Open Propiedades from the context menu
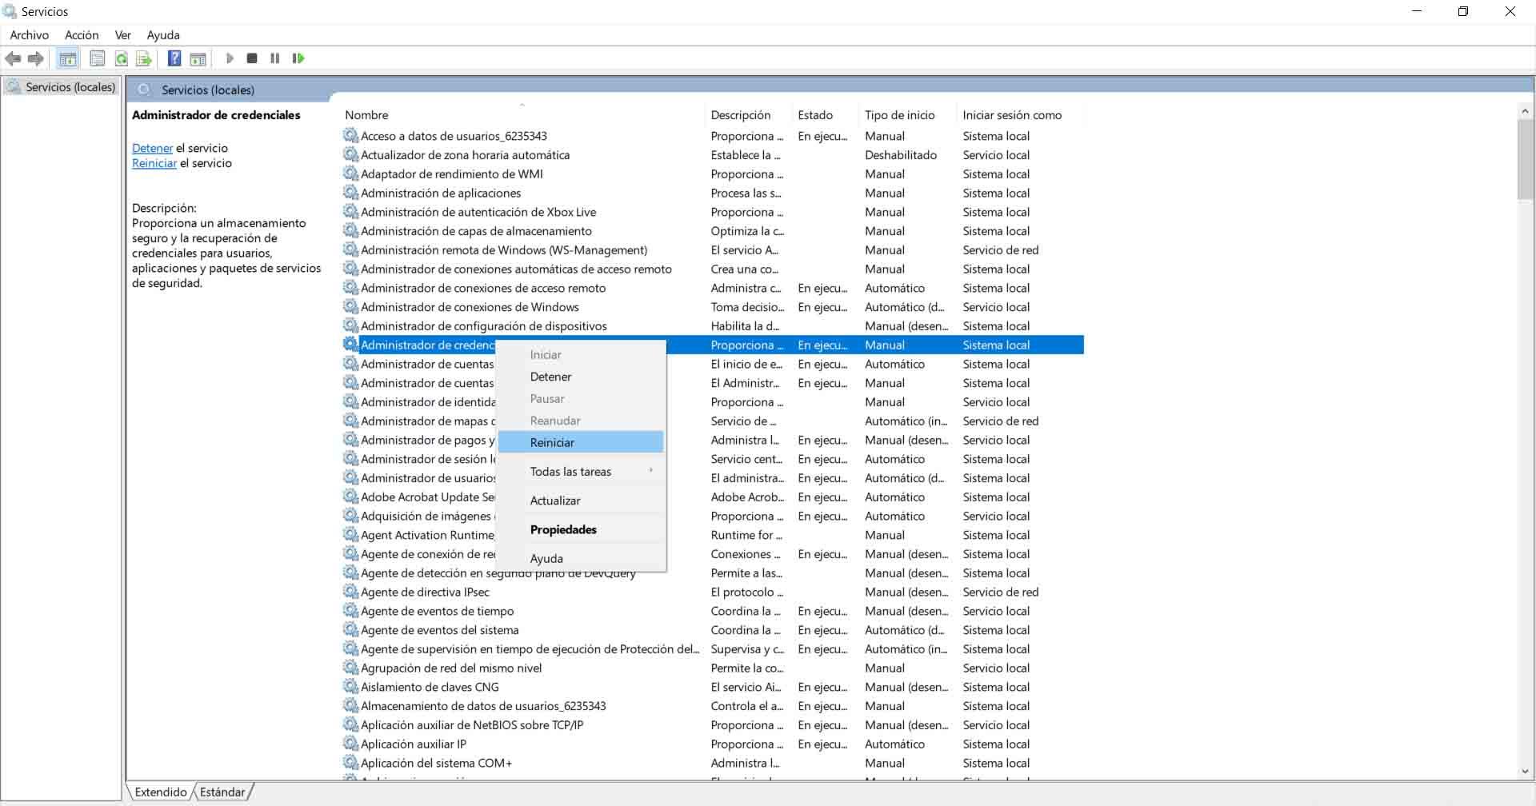Viewport: 1536px width, 806px height. point(582,529)
